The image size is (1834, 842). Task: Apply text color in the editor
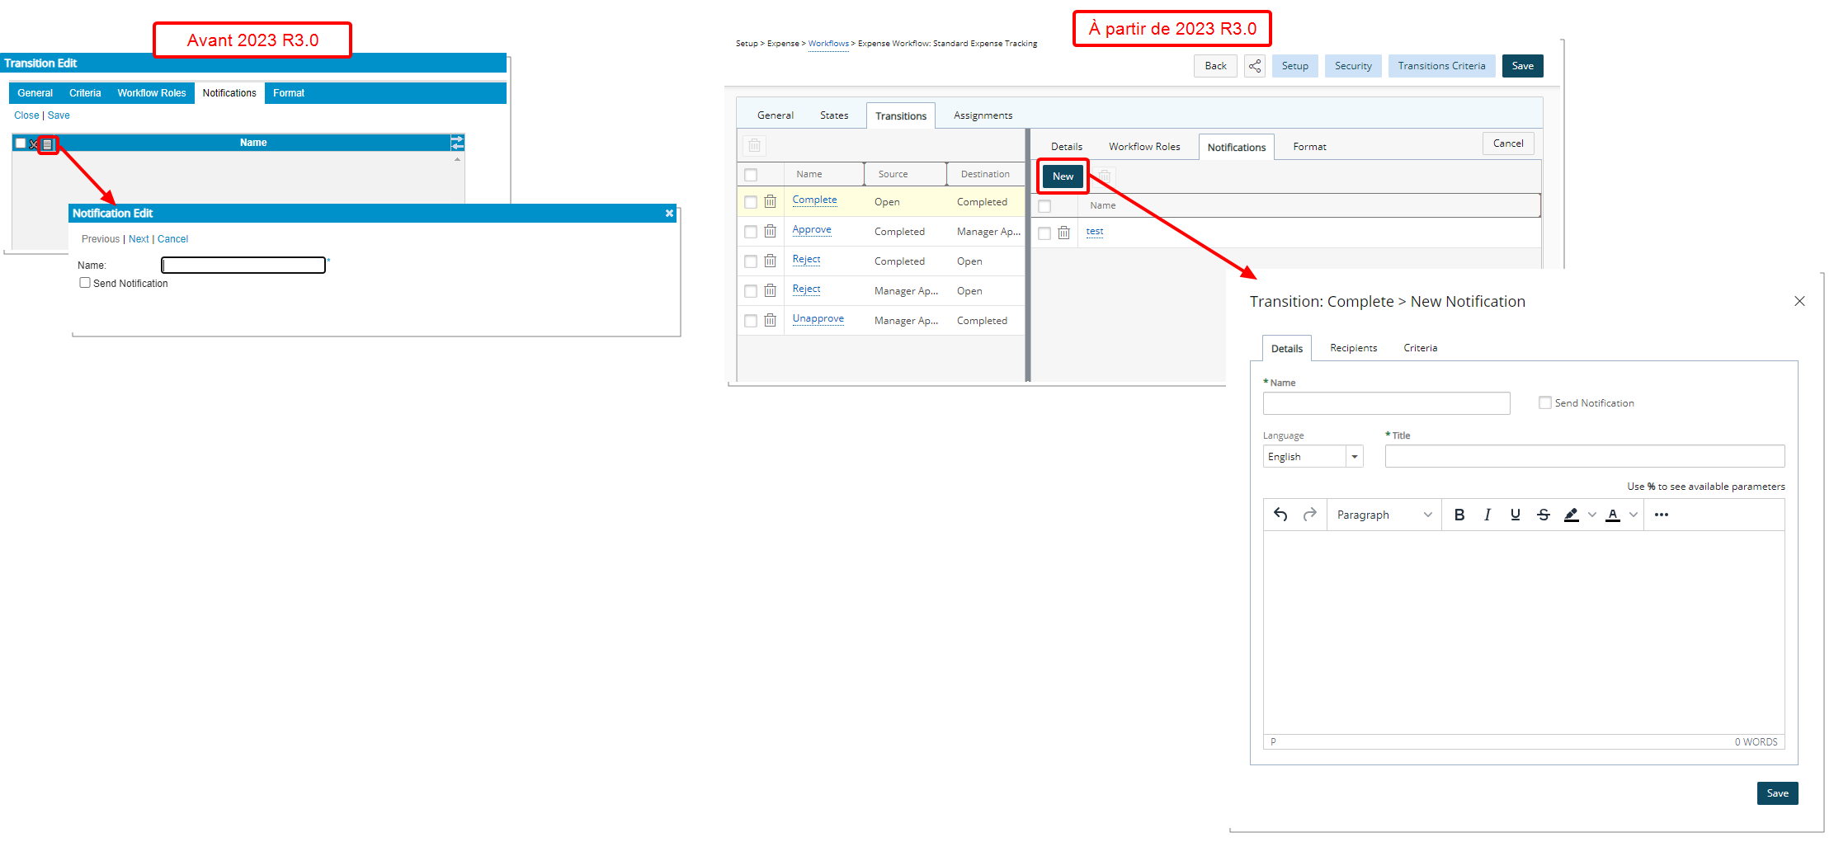(x=1613, y=515)
